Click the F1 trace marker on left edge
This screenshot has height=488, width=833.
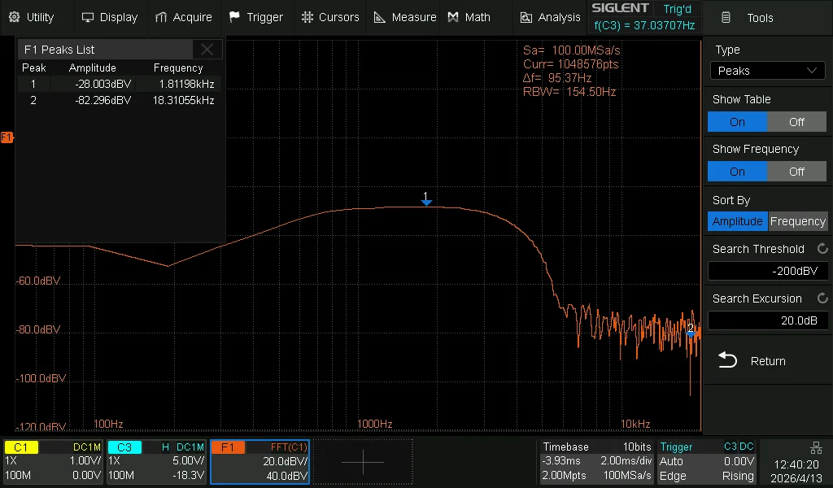[x=7, y=137]
